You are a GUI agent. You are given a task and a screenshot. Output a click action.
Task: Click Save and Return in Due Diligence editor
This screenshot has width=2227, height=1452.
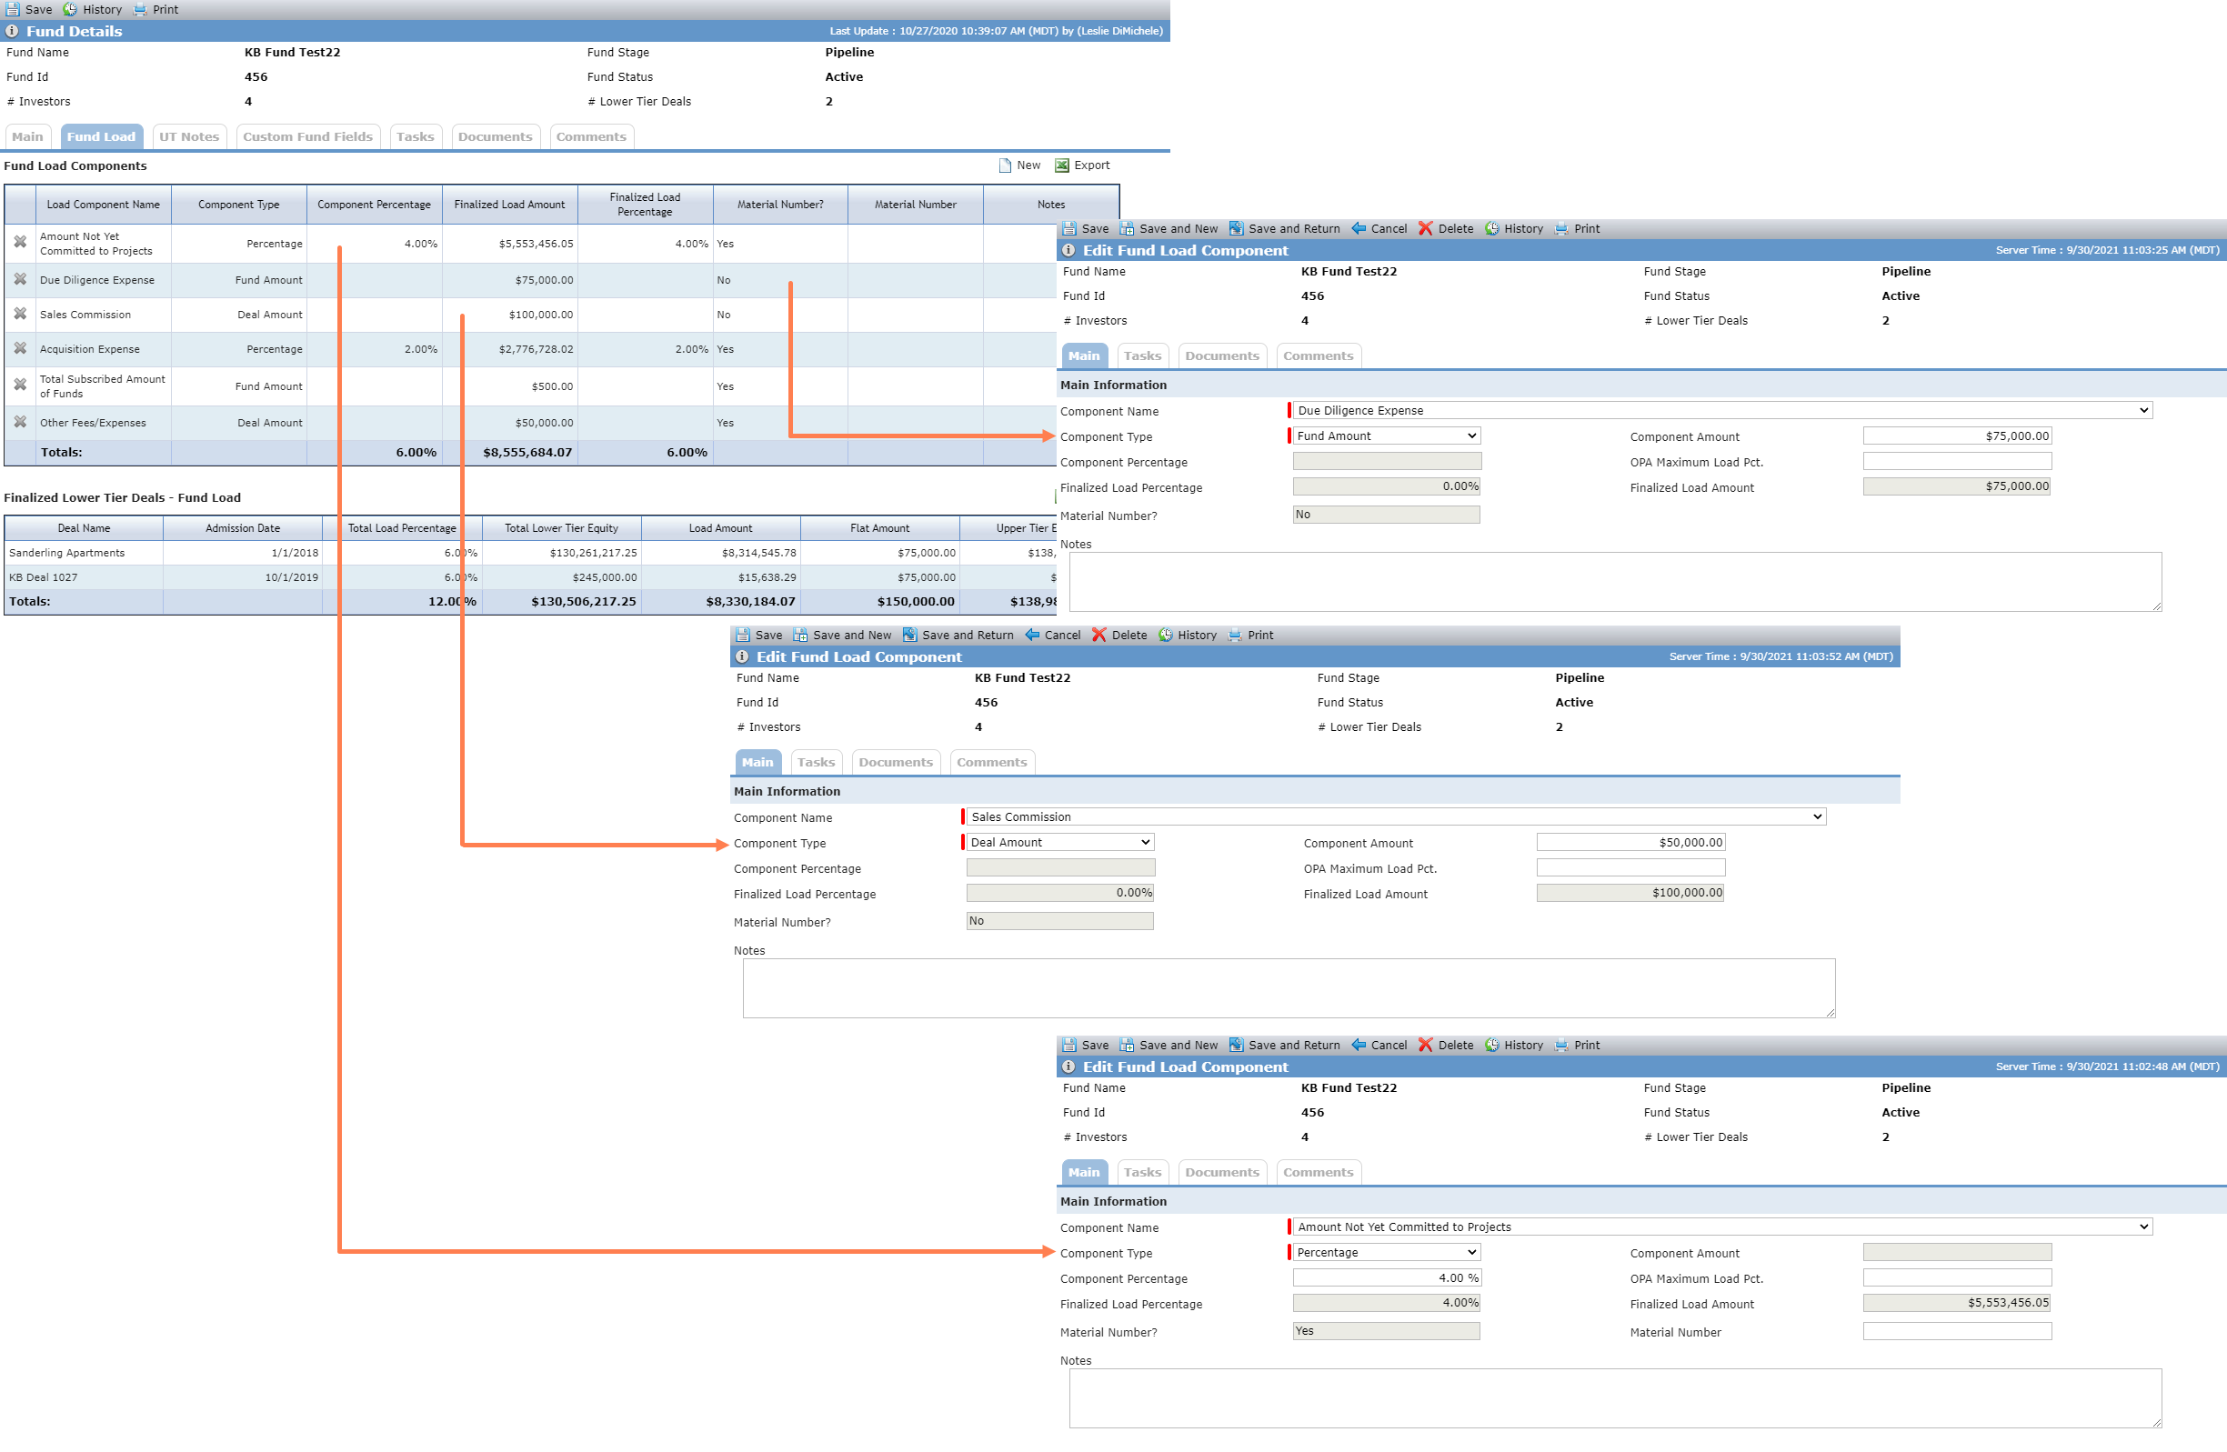(1284, 228)
